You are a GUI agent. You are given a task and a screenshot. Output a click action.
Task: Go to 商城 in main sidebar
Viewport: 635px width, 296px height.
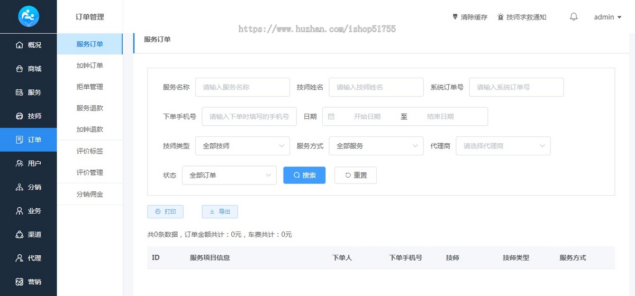[x=28, y=69]
